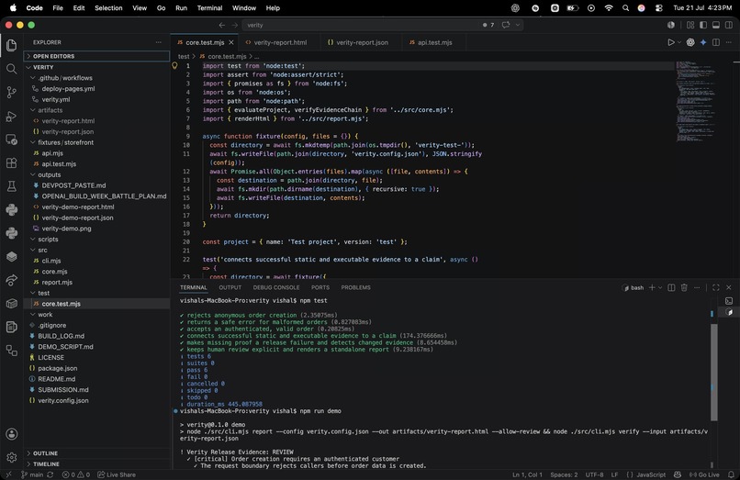The height and width of the screenshot is (480, 740).
Task: Change language mode JavaScript in status bar
Action: [x=651, y=474]
